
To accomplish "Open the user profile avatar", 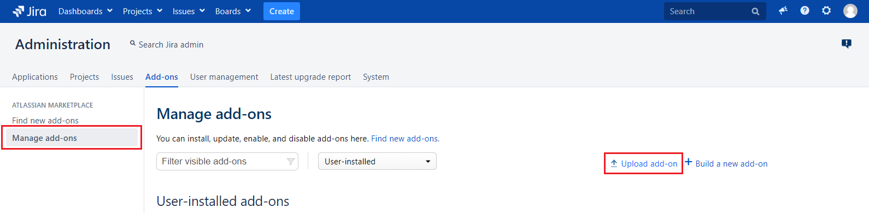I will pyautogui.click(x=850, y=10).
